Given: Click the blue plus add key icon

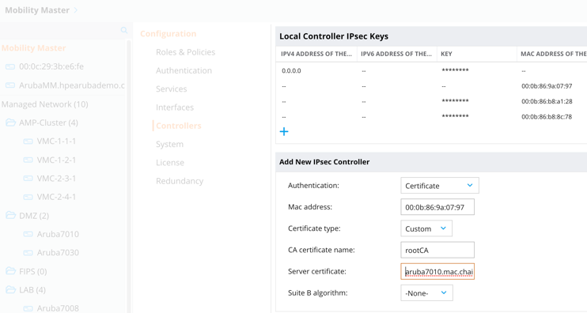Looking at the screenshot, I should [x=284, y=132].
